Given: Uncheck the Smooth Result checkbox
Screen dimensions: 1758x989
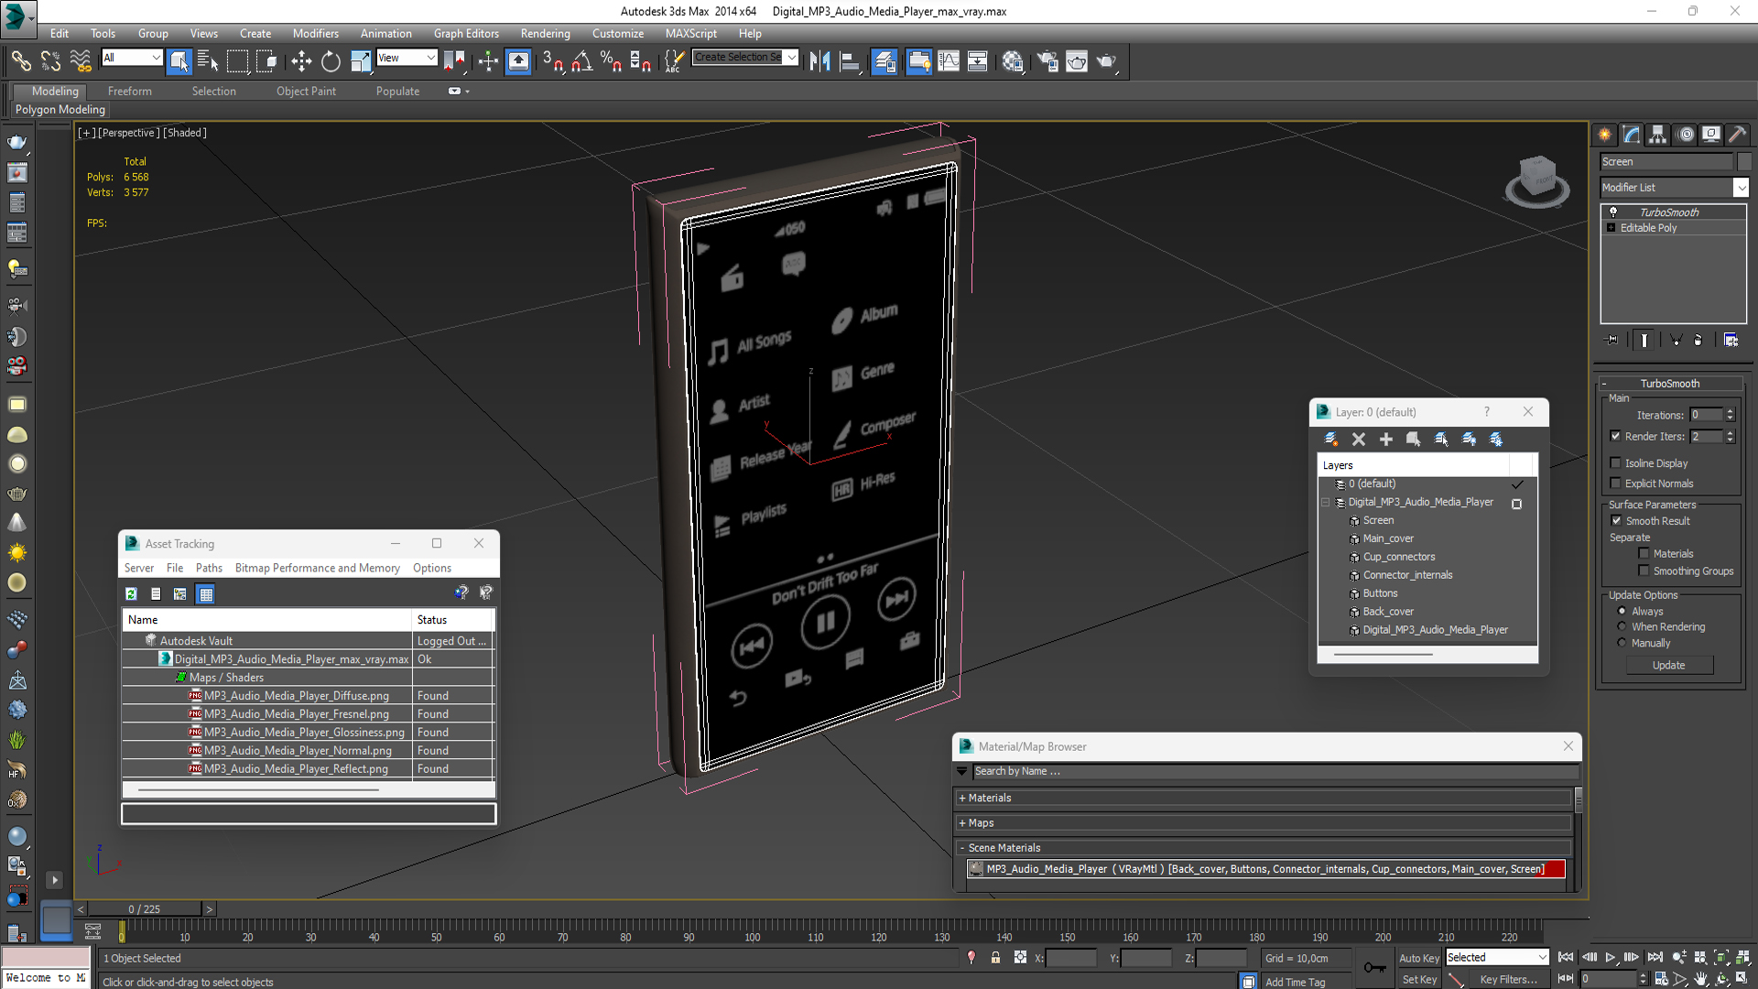Looking at the screenshot, I should tap(1616, 521).
